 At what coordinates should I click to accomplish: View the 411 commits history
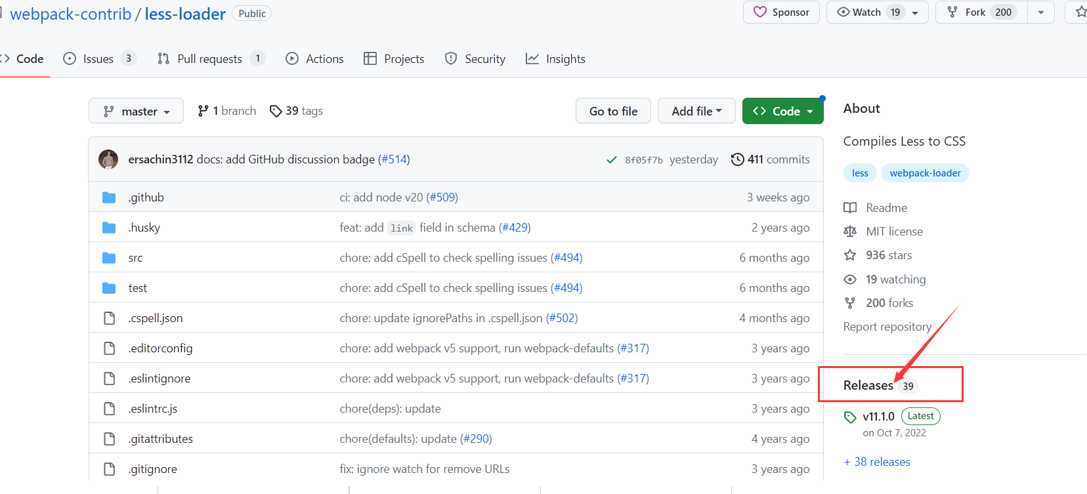pyautogui.click(x=771, y=159)
